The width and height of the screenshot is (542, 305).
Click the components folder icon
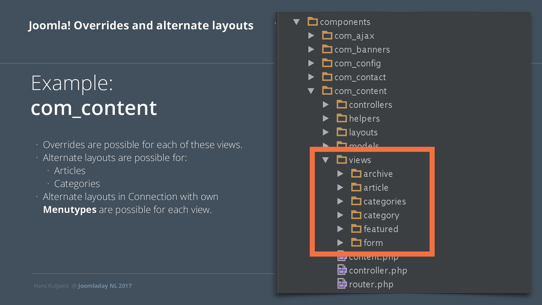pos(312,22)
